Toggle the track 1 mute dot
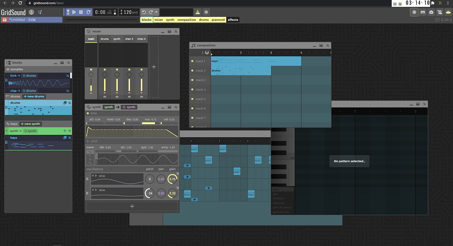The height and width of the screenshot is (246, 453). tap(192, 61)
